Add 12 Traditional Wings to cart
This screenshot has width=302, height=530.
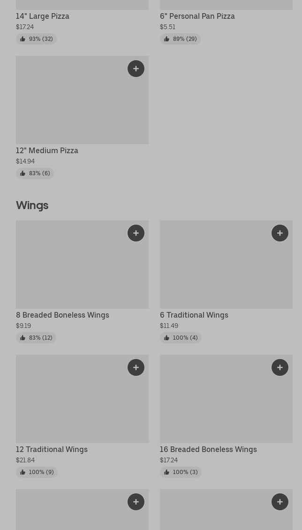pos(136,367)
